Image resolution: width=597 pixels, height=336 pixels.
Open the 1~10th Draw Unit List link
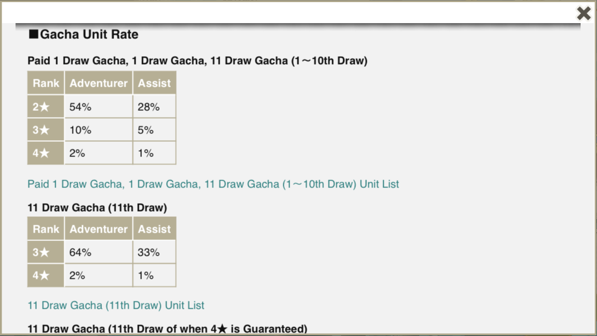point(213,184)
